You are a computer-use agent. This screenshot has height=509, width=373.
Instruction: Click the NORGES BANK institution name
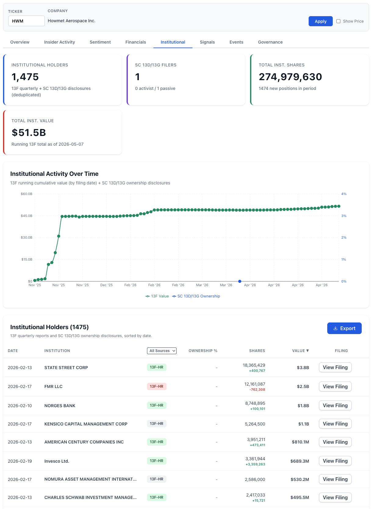pyautogui.click(x=60, y=406)
